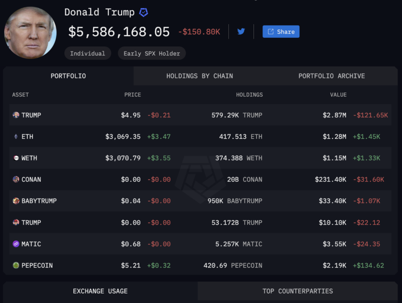Open the CONAN asset name
The height and width of the screenshot is (303, 402).
pyautogui.click(x=31, y=180)
